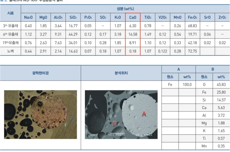Viewport: 230px width, 152px height.
Task: Click the Si value 14.57
Action: pos(221,100)
